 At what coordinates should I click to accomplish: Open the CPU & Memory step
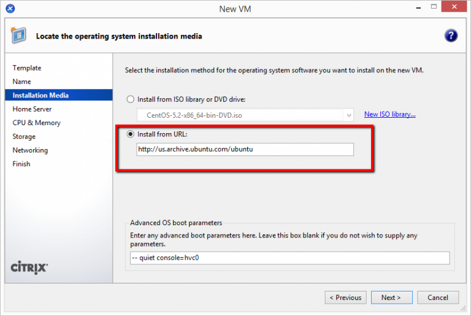click(x=36, y=123)
